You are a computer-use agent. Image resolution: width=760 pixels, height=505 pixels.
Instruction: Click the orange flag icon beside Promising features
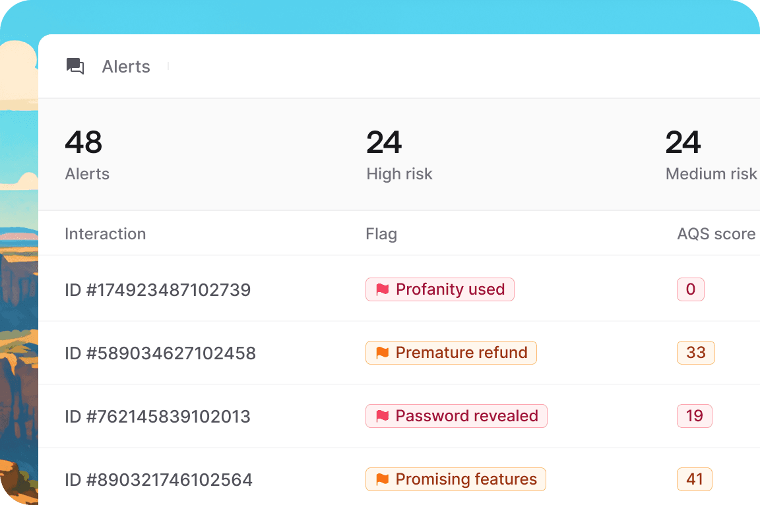(383, 479)
